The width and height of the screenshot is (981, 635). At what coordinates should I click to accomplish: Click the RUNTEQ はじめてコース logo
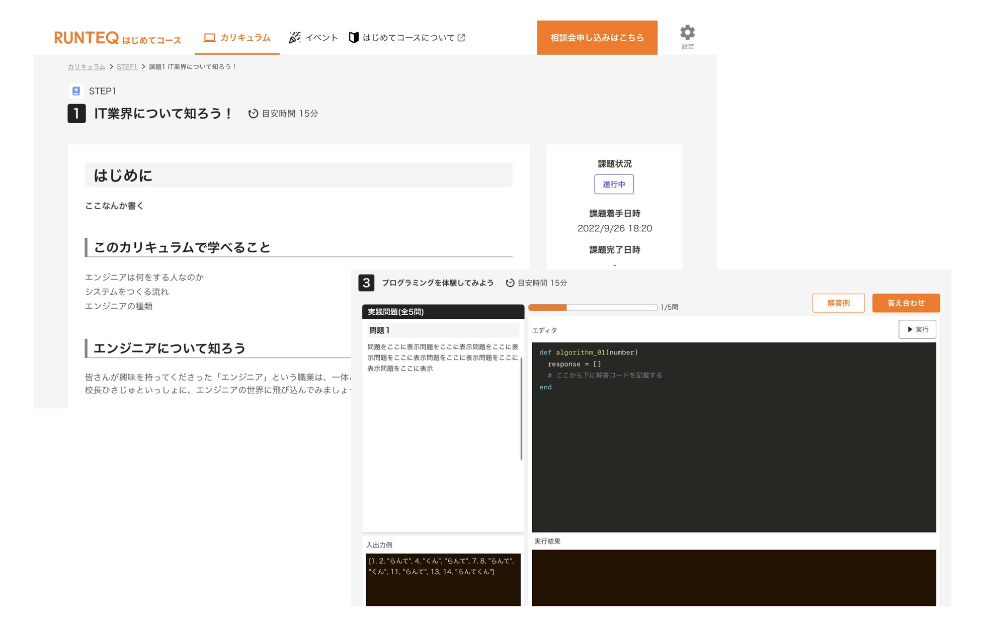tap(117, 38)
